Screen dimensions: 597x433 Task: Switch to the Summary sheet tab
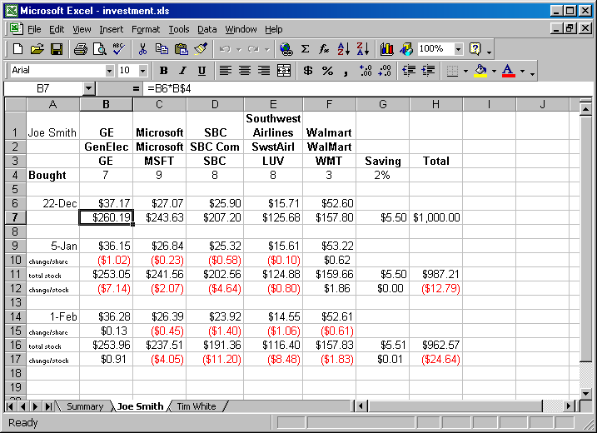(x=85, y=406)
